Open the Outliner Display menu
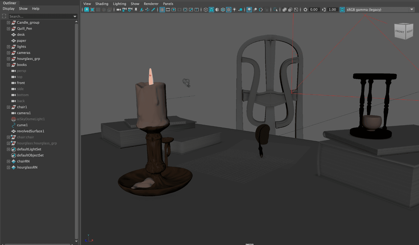The height and width of the screenshot is (245, 419). (x=9, y=9)
